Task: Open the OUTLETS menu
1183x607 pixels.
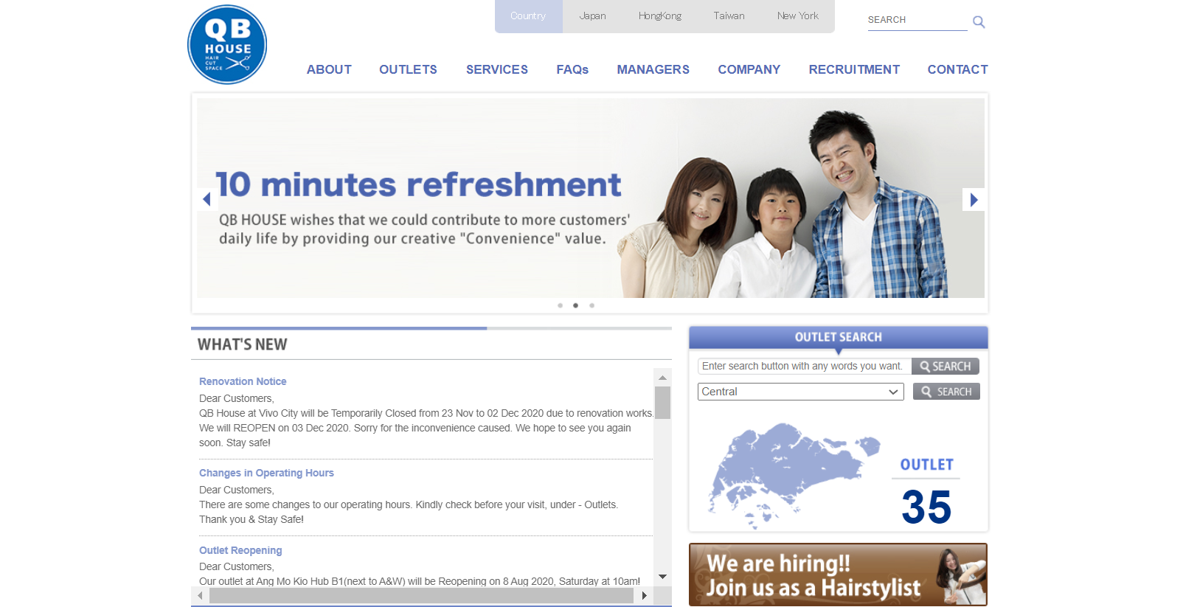Action: [x=408, y=69]
